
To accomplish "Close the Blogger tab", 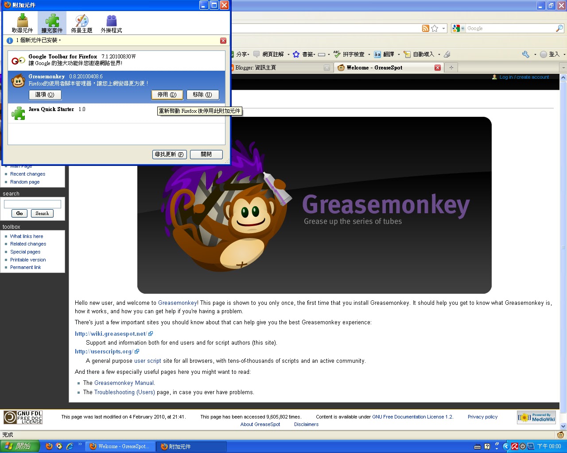I will tap(327, 68).
